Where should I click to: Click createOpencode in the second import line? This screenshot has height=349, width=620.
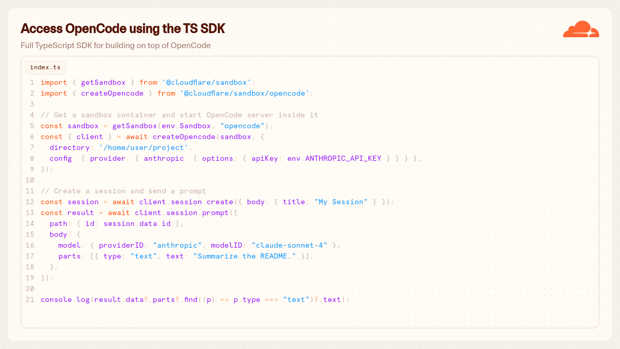pyautogui.click(x=112, y=94)
